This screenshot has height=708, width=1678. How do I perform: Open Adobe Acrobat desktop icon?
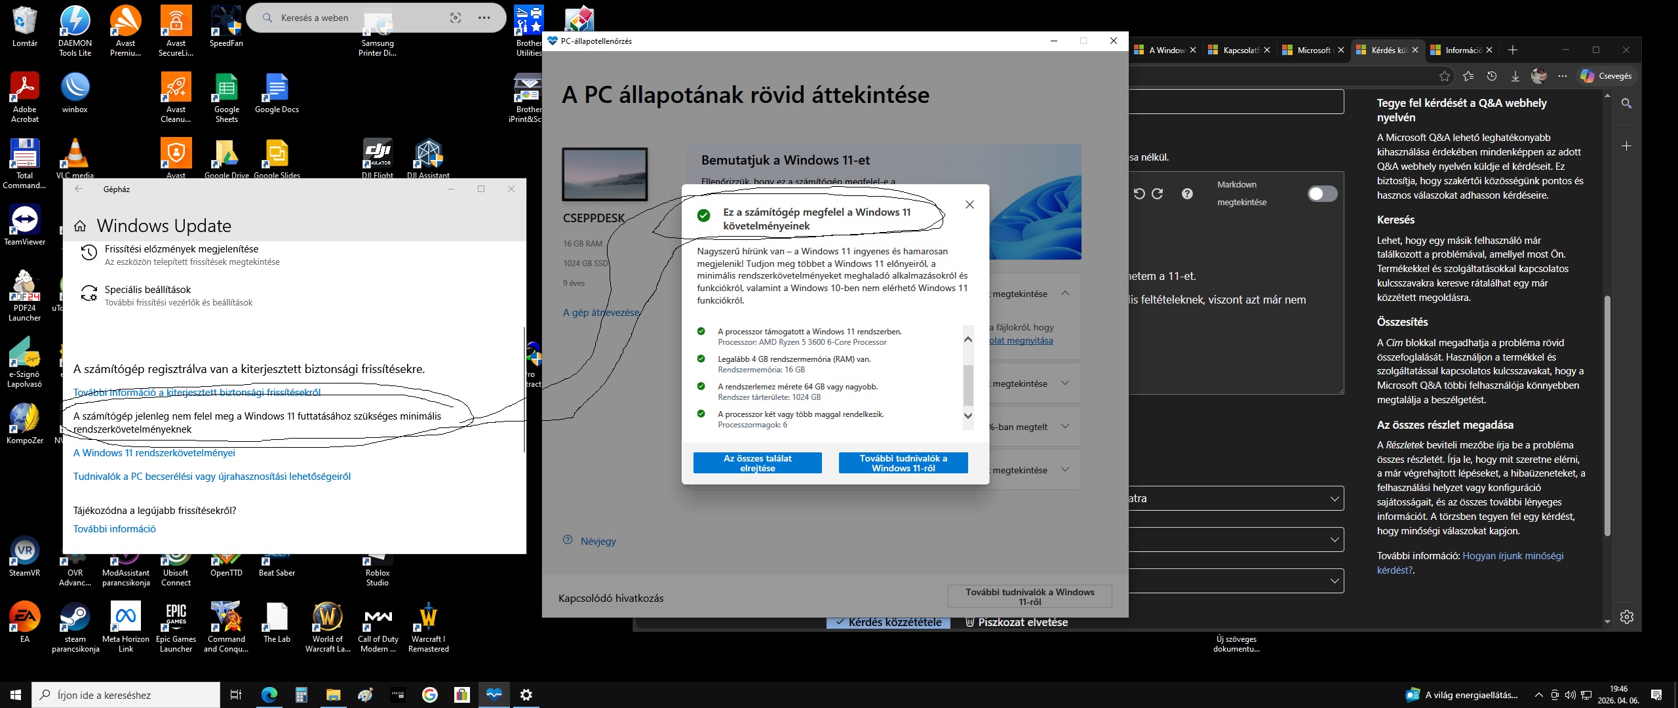[x=25, y=97]
